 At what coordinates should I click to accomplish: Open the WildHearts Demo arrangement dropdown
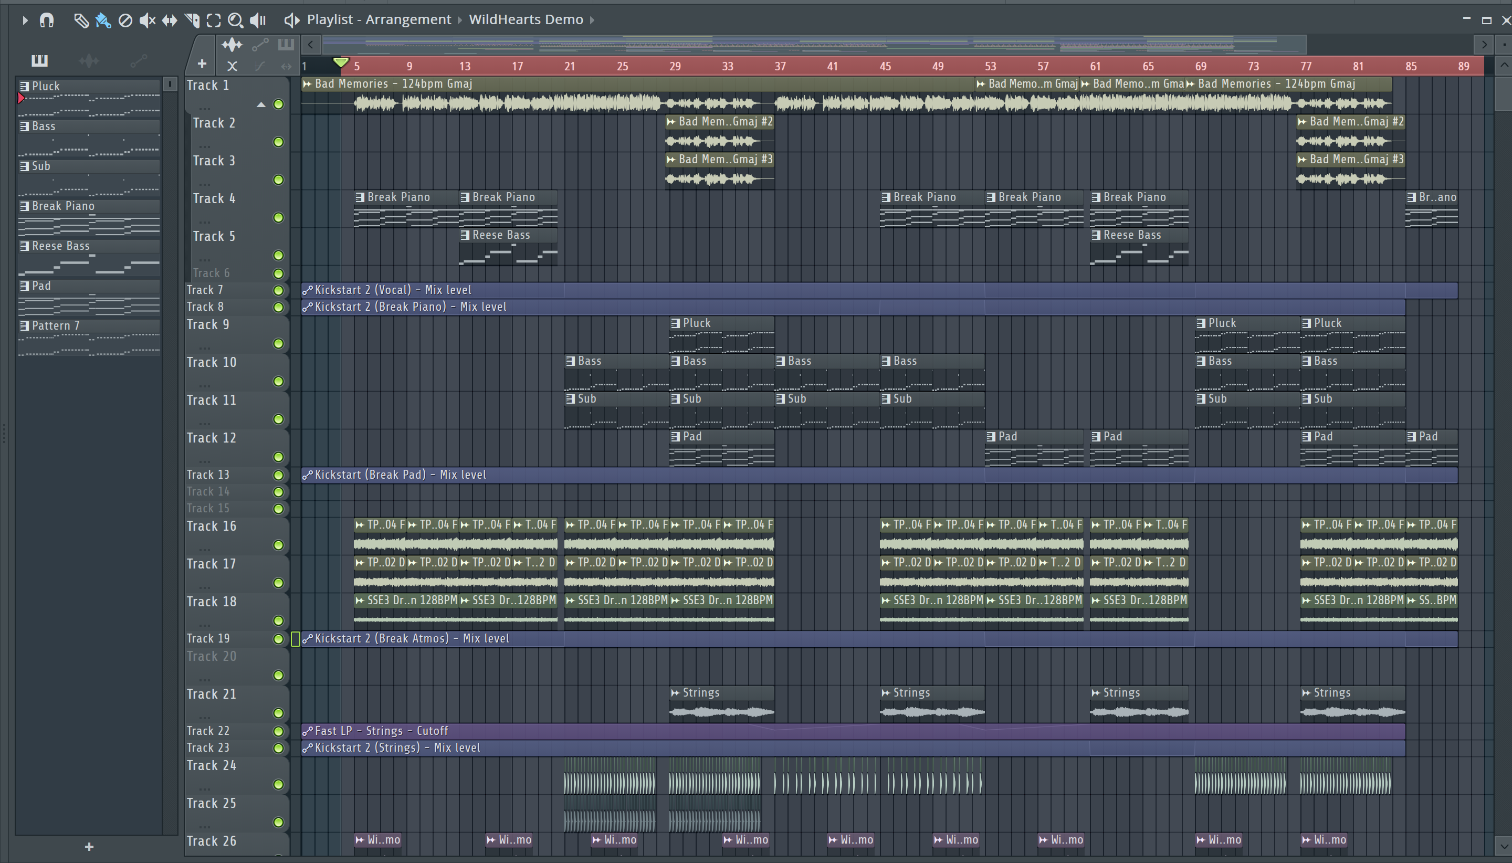pos(526,19)
